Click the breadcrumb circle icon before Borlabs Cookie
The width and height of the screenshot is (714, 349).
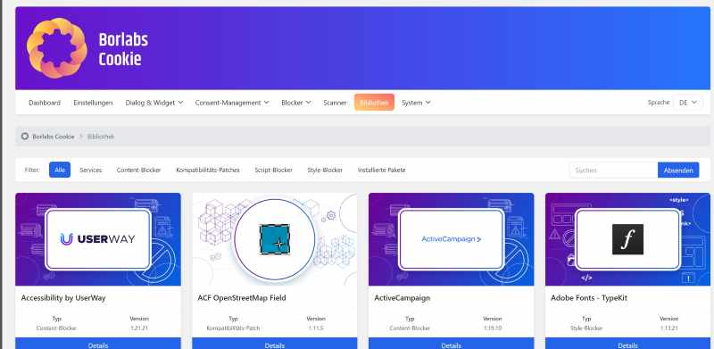pos(25,137)
